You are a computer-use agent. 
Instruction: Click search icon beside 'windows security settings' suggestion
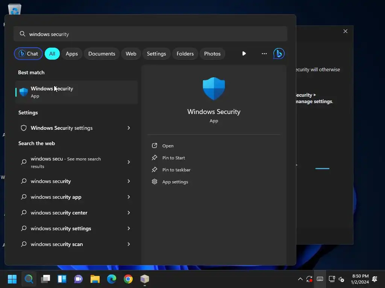24,228
